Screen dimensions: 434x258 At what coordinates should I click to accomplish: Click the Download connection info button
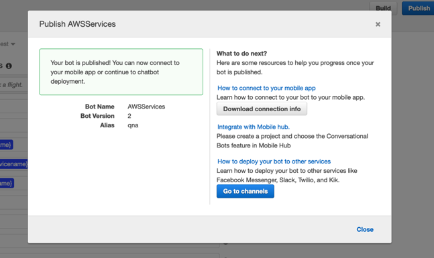pos(262,109)
